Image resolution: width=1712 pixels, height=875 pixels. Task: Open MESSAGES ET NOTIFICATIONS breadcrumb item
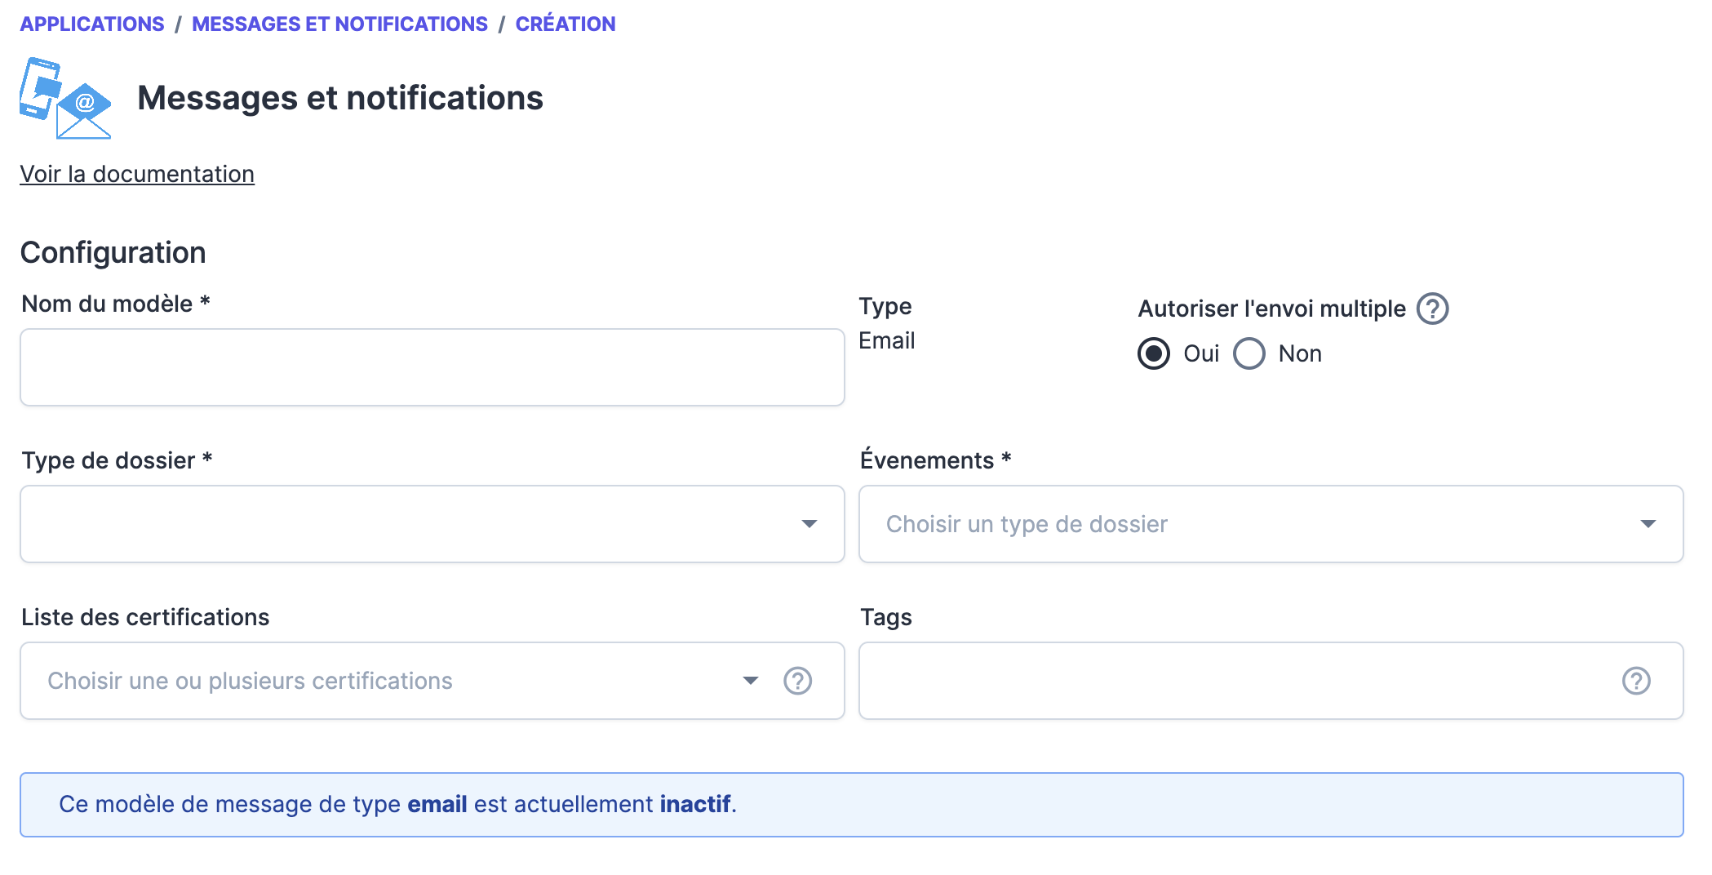(x=339, y=24)
